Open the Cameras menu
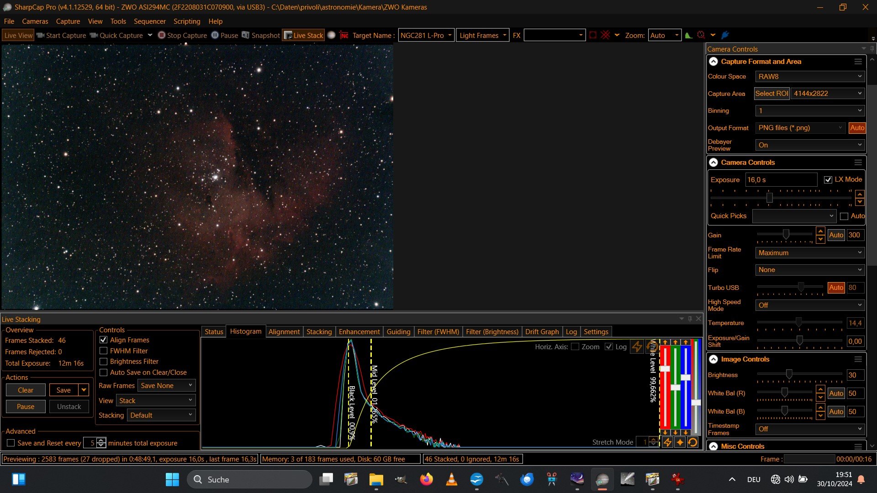 35,21
